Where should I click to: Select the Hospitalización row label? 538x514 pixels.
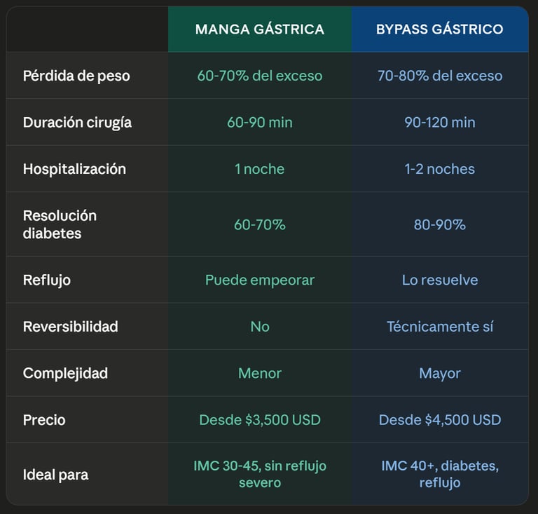[x=74, y=169]
